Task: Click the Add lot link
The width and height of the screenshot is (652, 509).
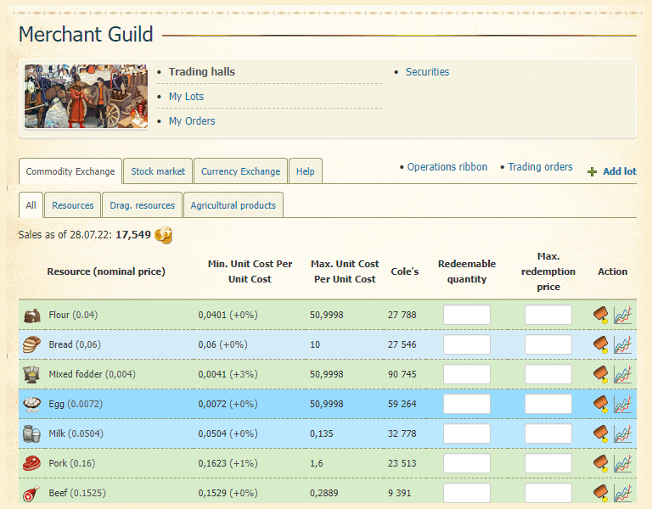Action: 620,171
